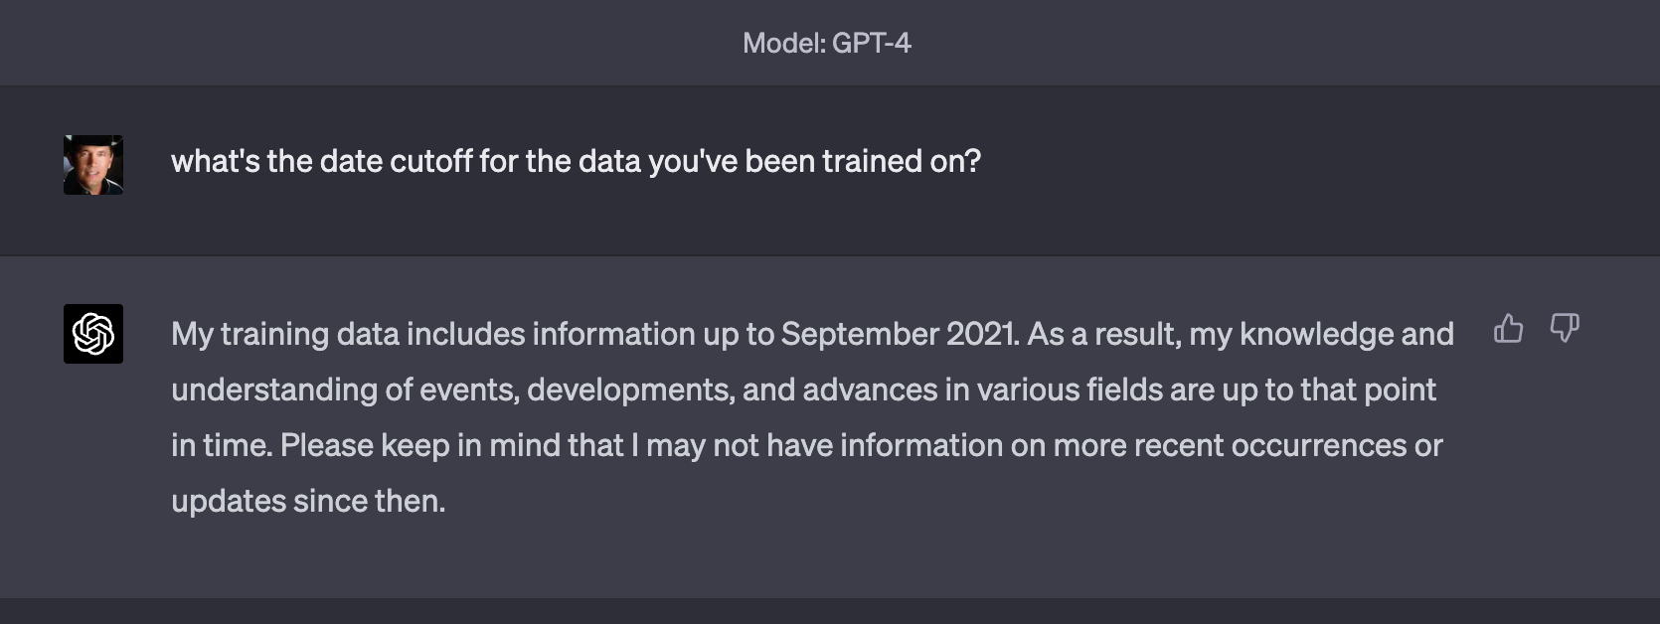
Task: Click the word "Please" in the response
Action: [x=326, y=445]
